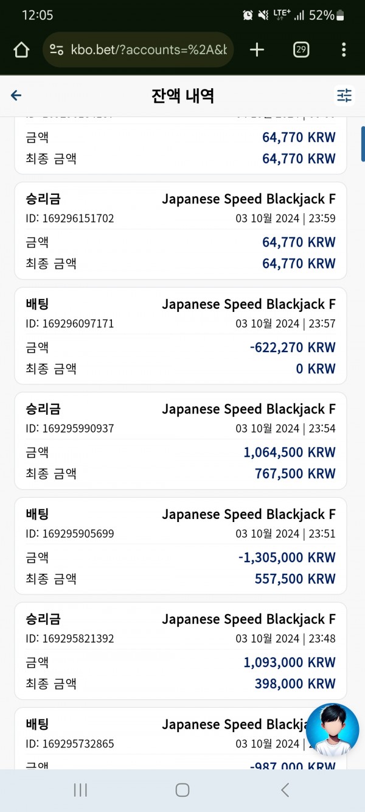The width and height of the screenshot is (365, 812).
Task: Select the 1,064,500 KRW winnings entry
Action: (x=181, y=441)
